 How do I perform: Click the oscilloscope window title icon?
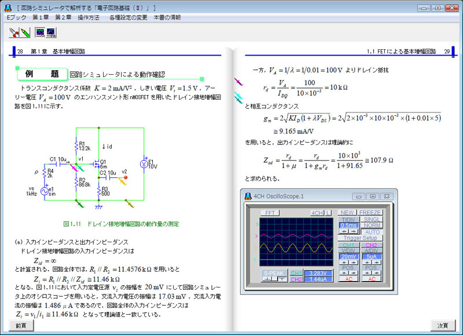[x=248, y=196]
